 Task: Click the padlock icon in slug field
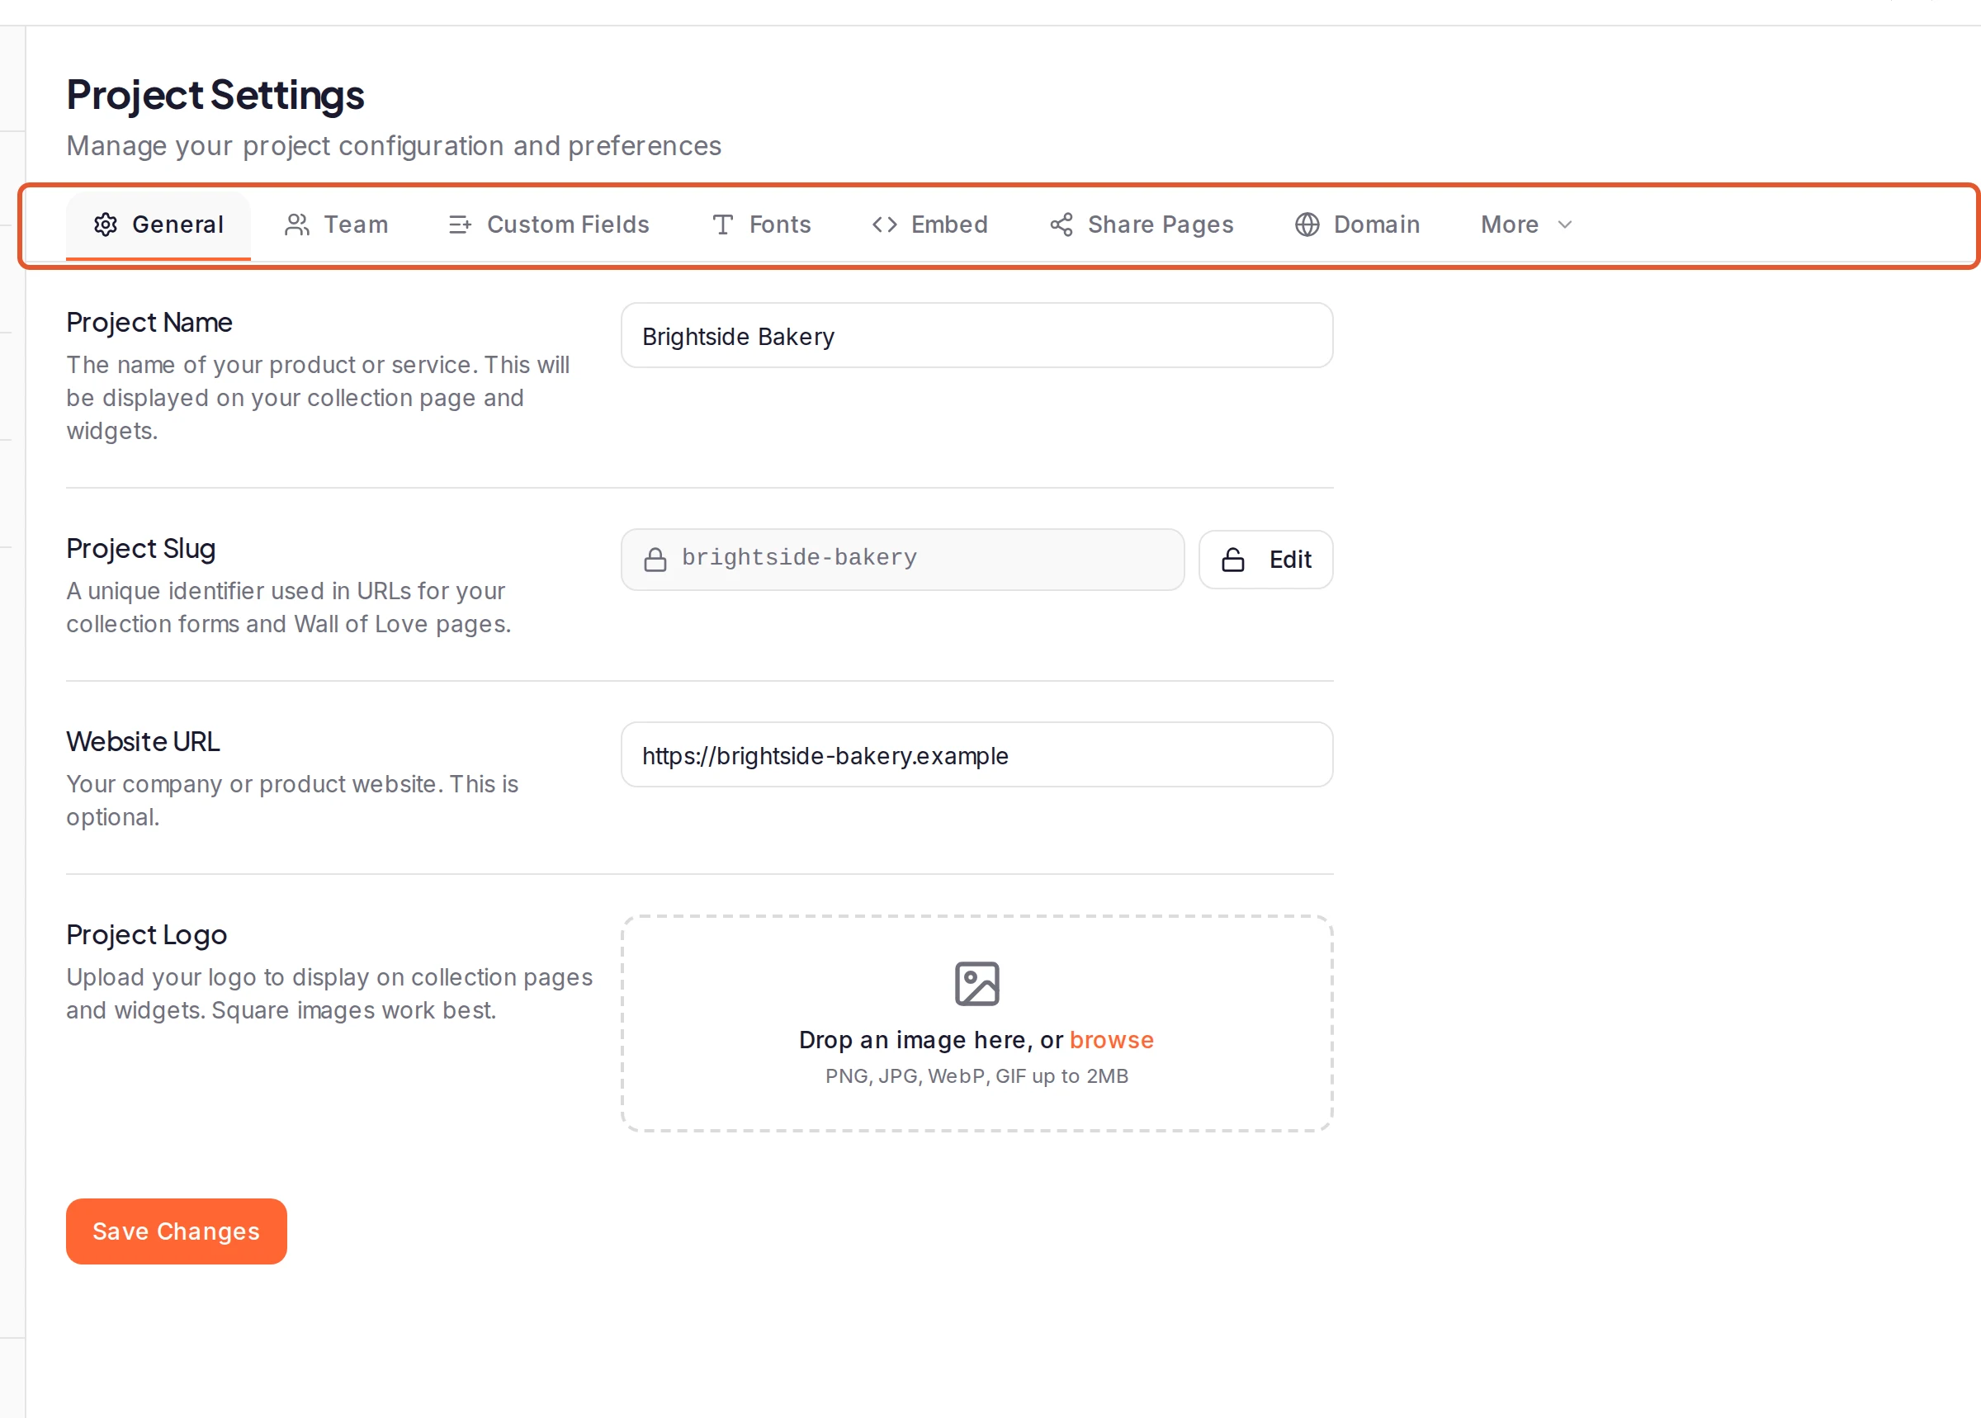[x=655, y=559]
